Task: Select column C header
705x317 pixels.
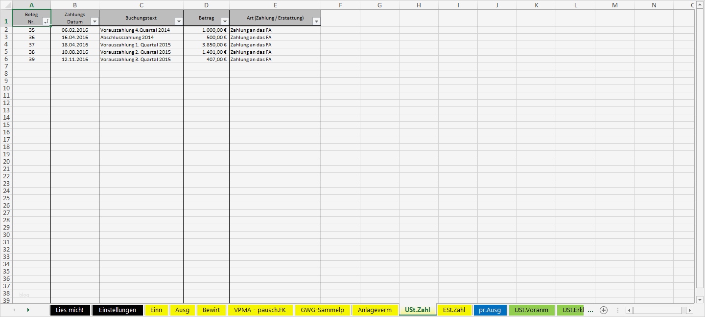Action: [x=141, y=5]
